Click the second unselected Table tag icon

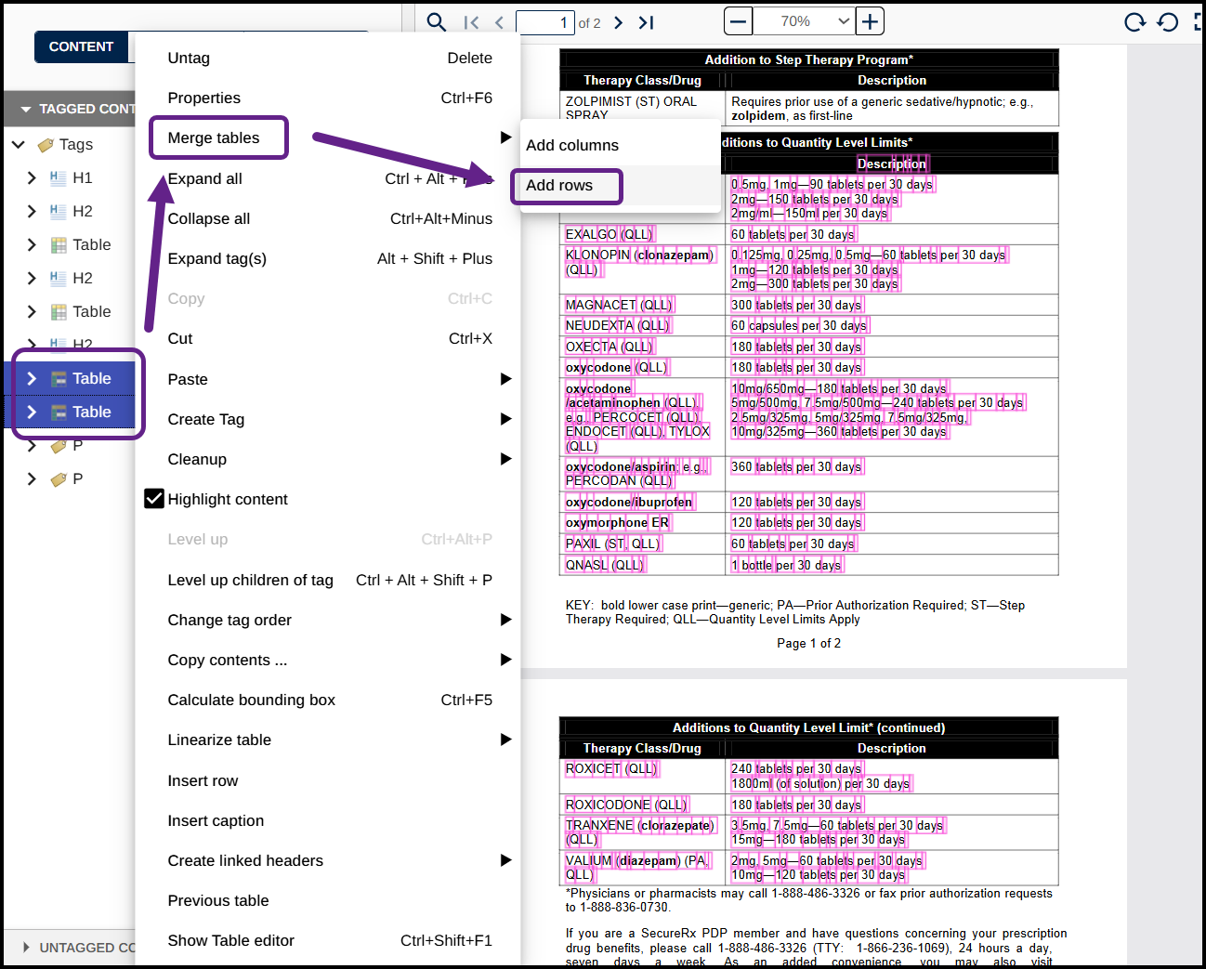coord(59,312)
